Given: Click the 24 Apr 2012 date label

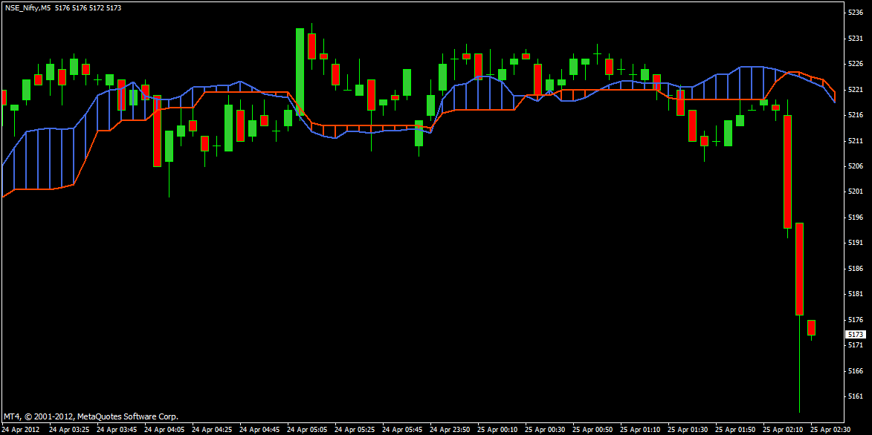Looking at the screenshot, I should coord(21,430).
